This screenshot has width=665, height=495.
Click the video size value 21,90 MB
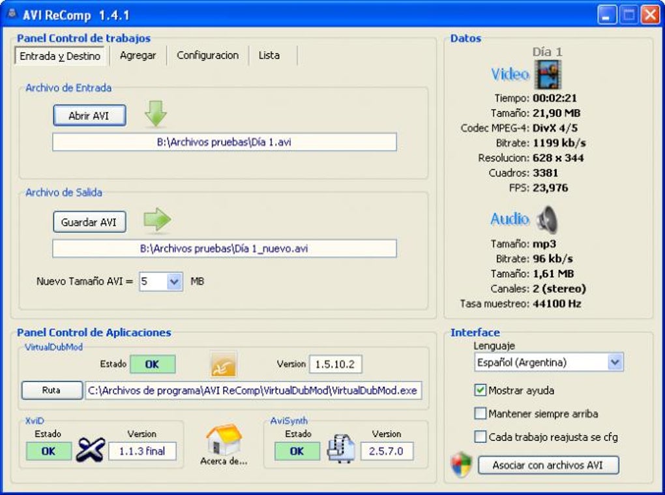pyautogui.click(x=556, y=113)
